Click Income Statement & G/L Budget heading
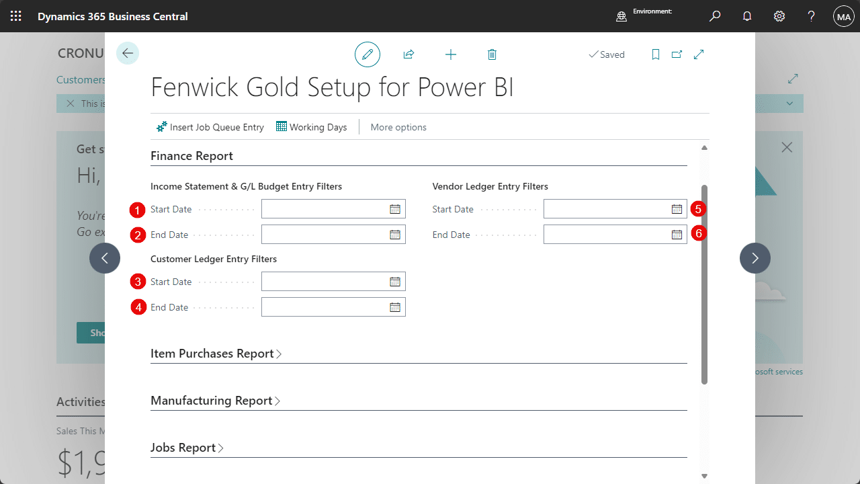 246,186
